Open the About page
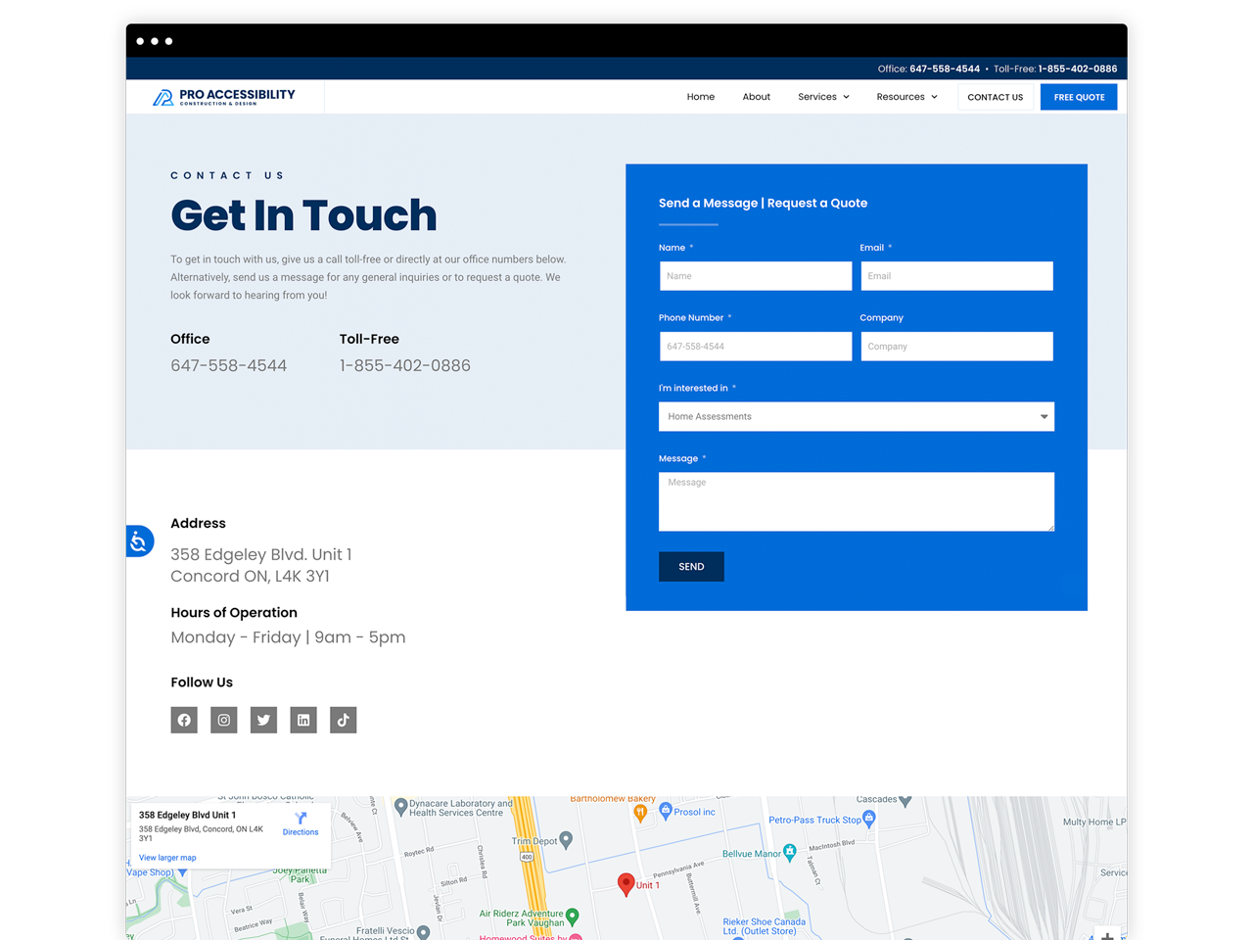Screen dimensions: 1253x940 (757, 97)
